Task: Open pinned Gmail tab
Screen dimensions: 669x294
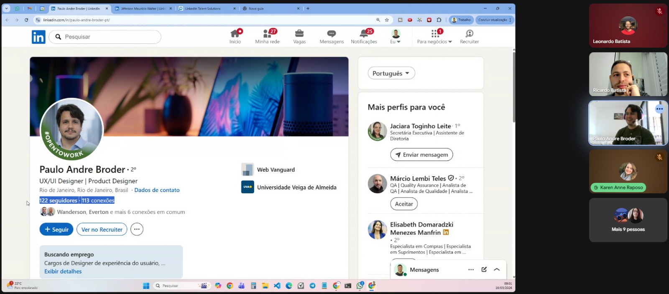Action: click(29, 8)
